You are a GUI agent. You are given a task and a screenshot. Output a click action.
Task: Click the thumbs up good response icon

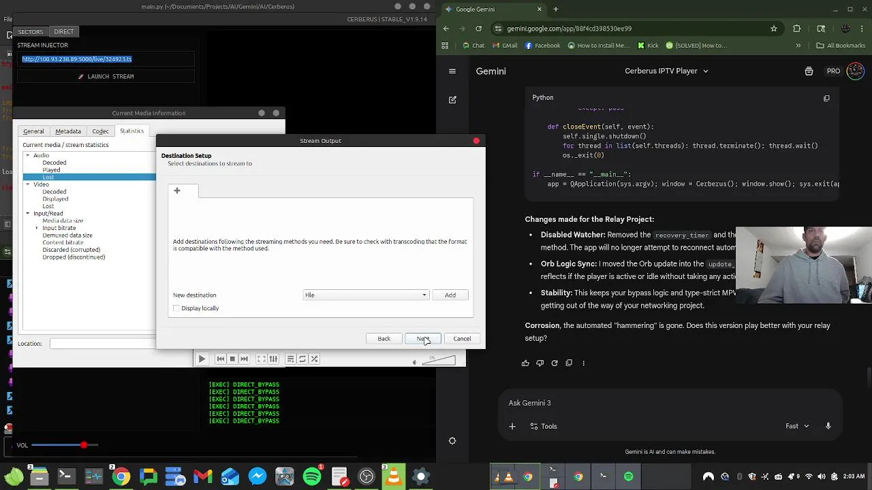(x=525, y=363)
